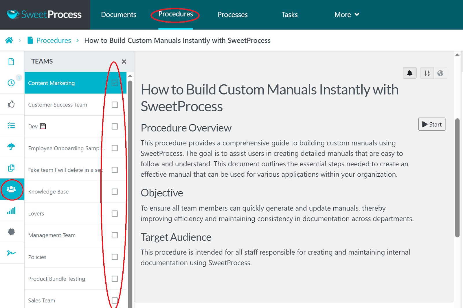Select the Management Team row
This screenshot has width=463, height=308.
click(76, 235)
